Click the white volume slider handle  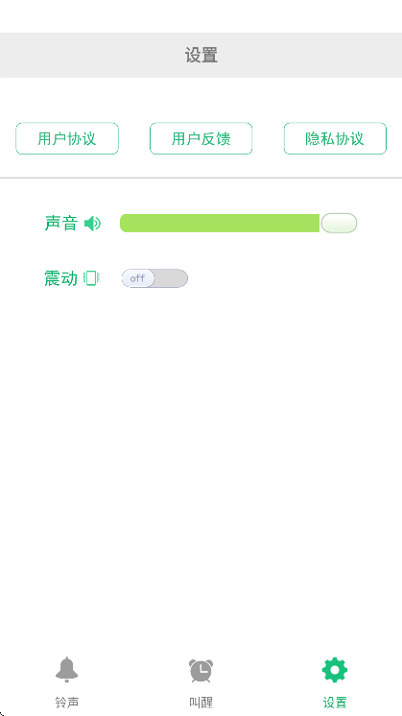click(x=339, y=223)
